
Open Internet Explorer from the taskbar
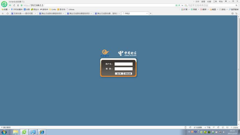point(42,132)
